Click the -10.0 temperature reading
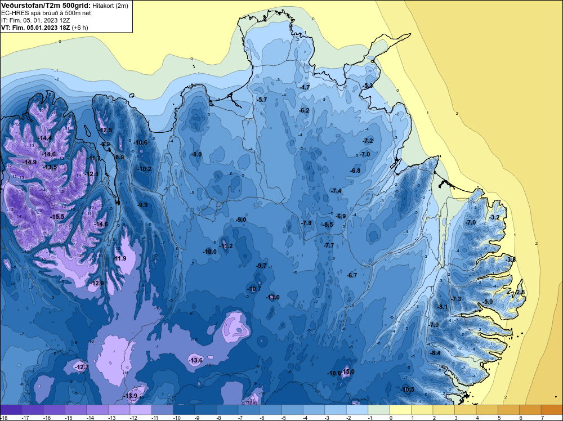This screenshot has width=563, height=421. click(209, 252)
